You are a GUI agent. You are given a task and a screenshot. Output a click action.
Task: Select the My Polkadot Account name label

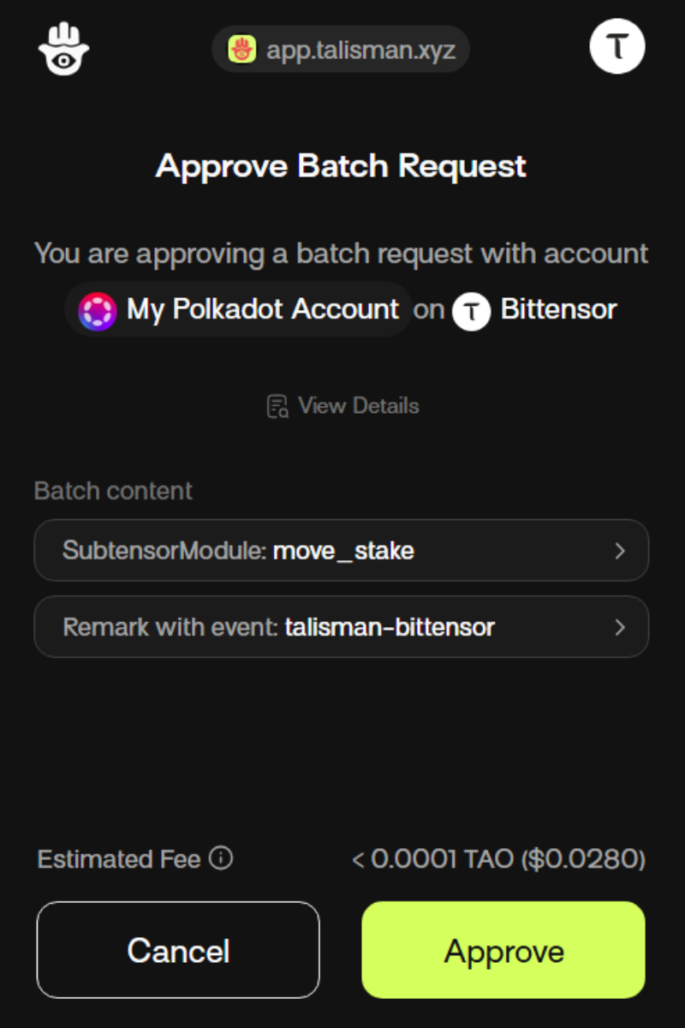point(262,309)
